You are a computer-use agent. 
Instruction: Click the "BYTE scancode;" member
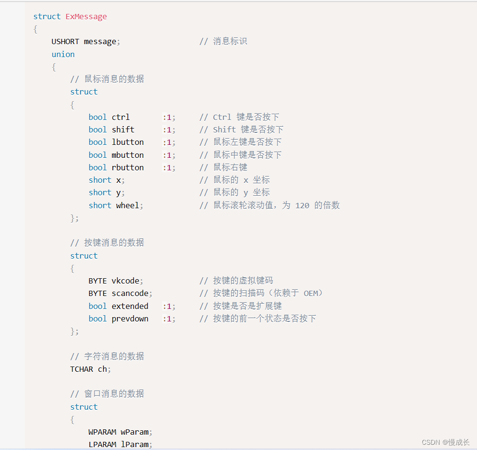point(120,293)
